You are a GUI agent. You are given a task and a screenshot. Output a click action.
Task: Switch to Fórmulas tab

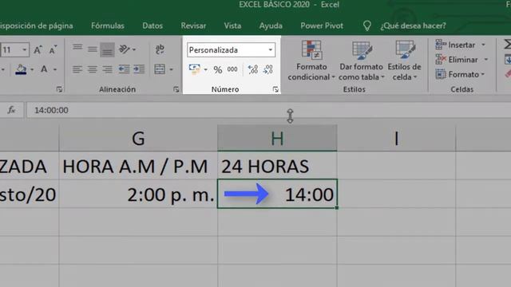(108, 26)
